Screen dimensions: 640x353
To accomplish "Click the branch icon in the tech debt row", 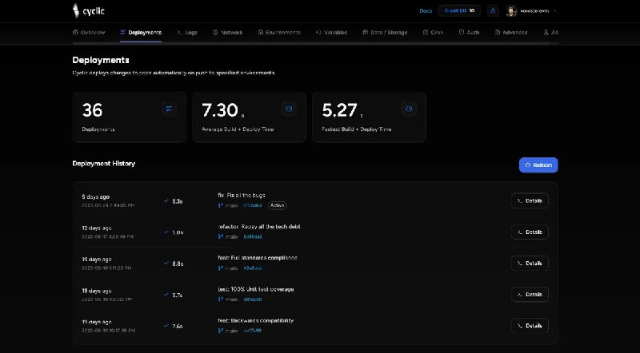I will click(221, 236).
